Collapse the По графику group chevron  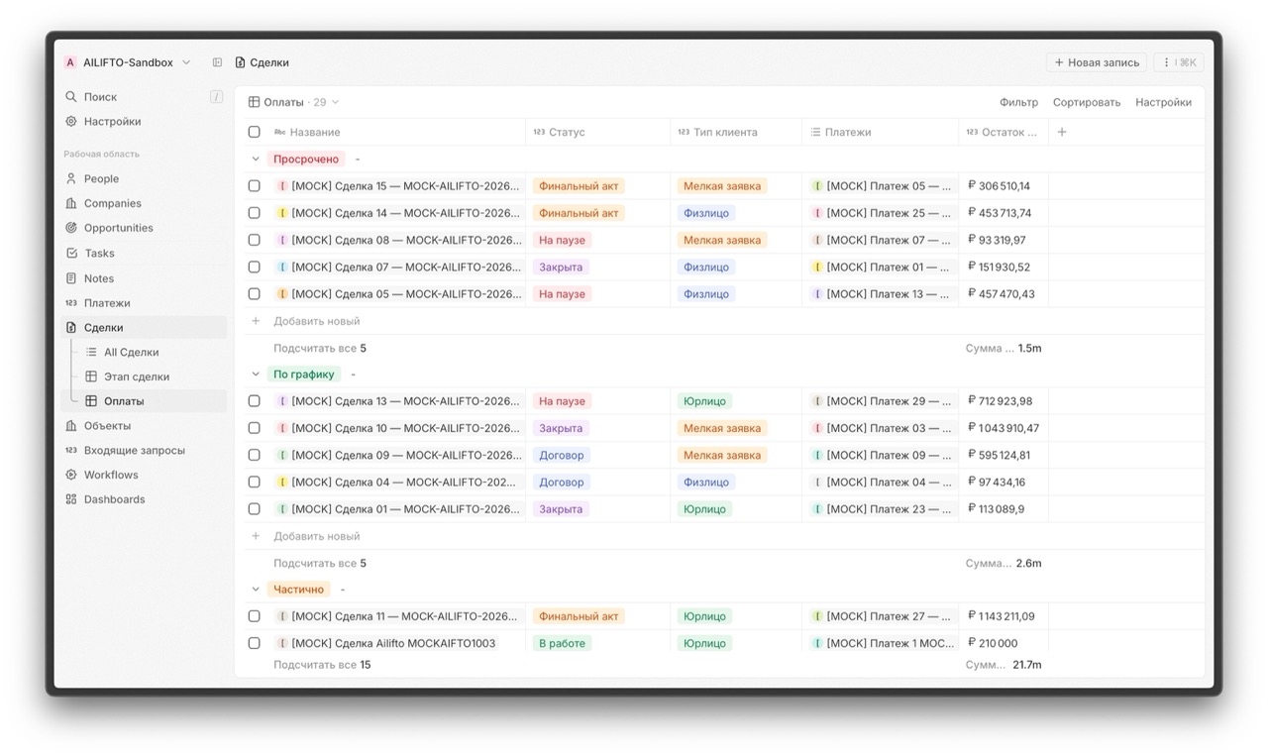point(256,375)
